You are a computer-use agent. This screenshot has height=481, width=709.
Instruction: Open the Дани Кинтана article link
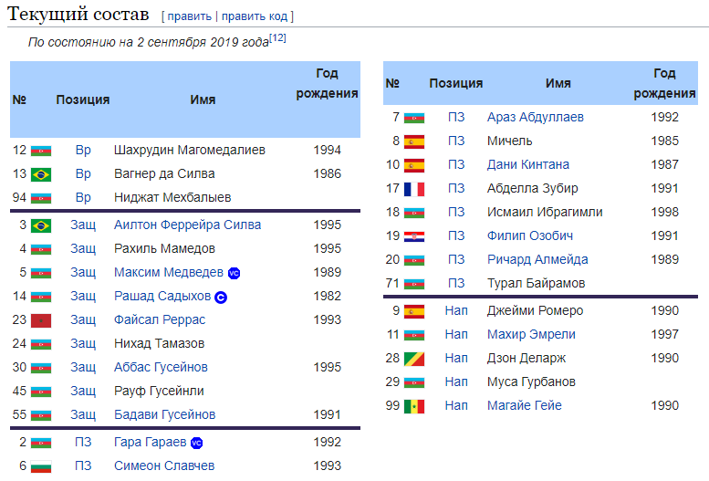[x=527, y=165]
